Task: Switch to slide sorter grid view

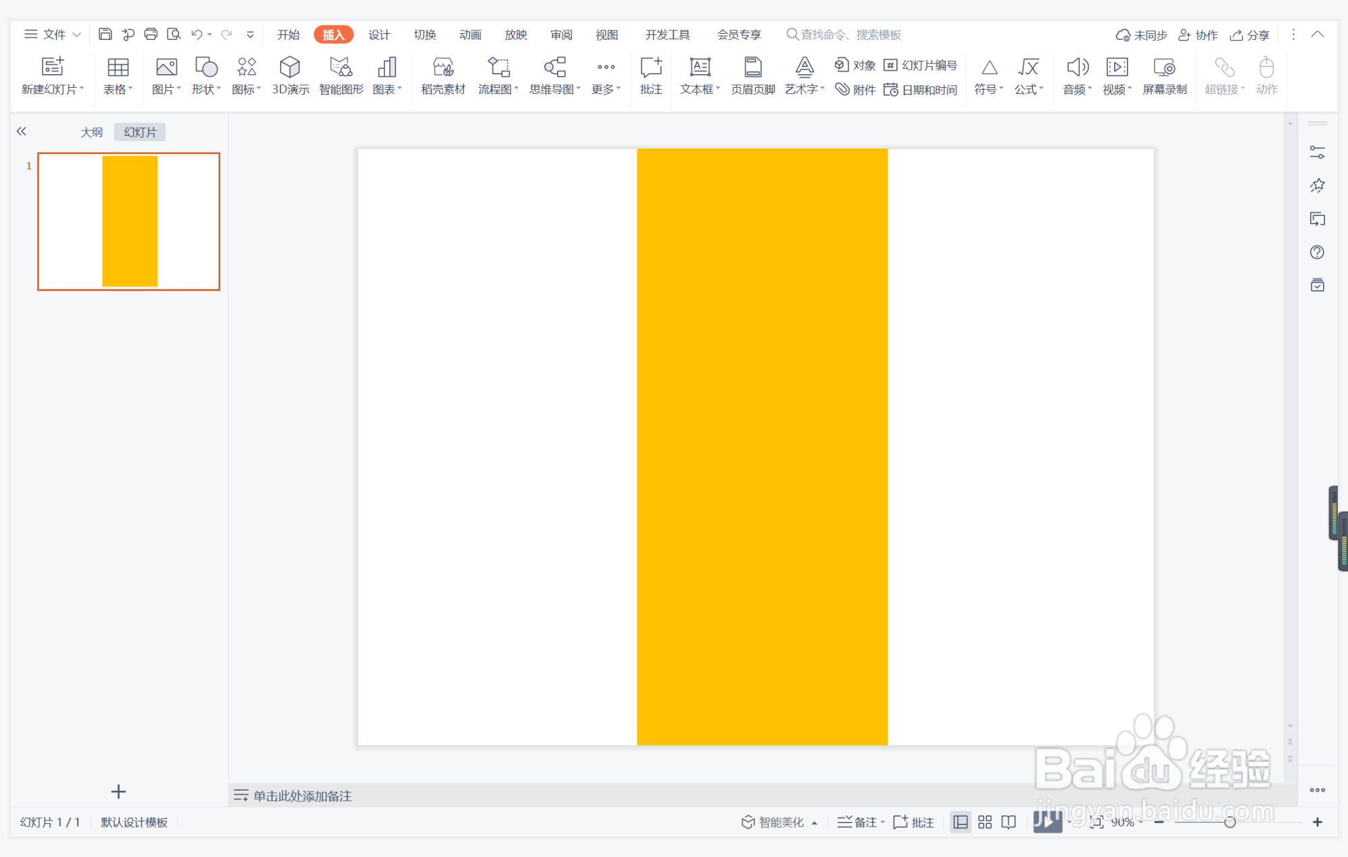Action: click(984, 822)
